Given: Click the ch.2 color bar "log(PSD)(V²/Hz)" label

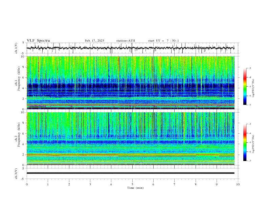Looking at the screenshot, I should coord(253,144).
